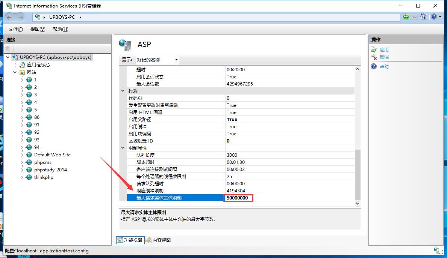Click the 最大会话数 value 4294967295
The image size is (447, 258).
[x=240, y=84]
